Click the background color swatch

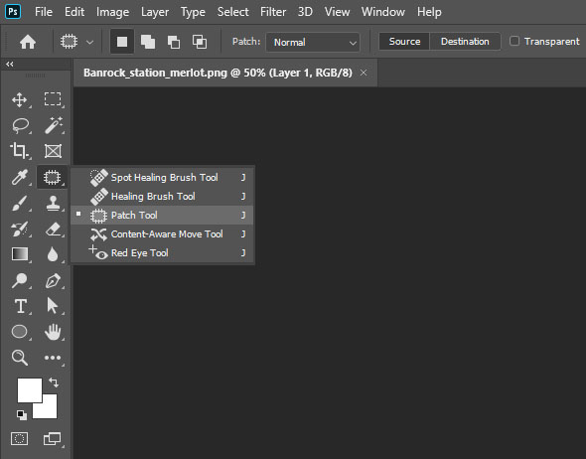49,410
